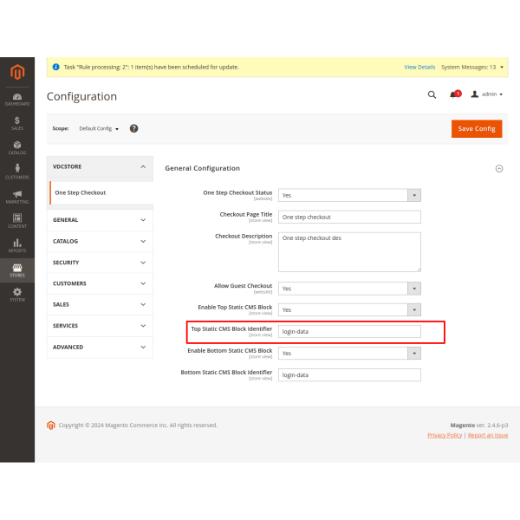520x520 pixels.
Task: Open the Dashboard icon in sidebar
Action: point(17,98)
